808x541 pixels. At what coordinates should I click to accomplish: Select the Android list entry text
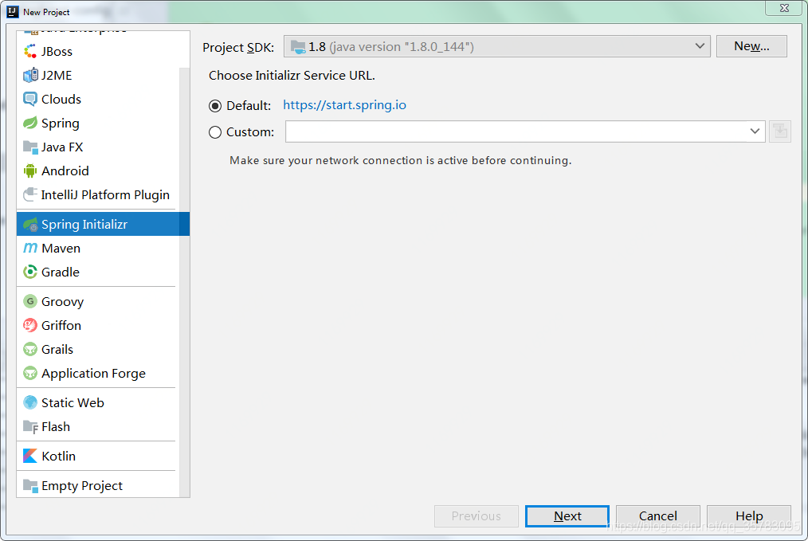pyautogui.click(x=65, y=171)
